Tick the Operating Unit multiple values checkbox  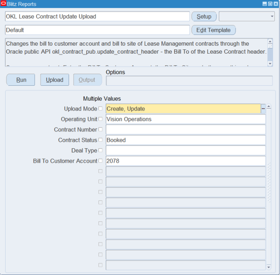pos(100,119)
